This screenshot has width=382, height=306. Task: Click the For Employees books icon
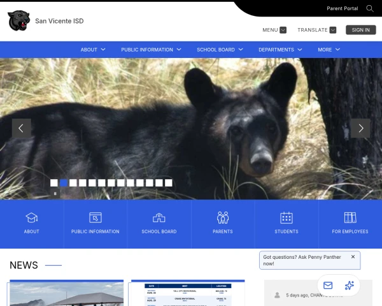[x=350, y=217]
